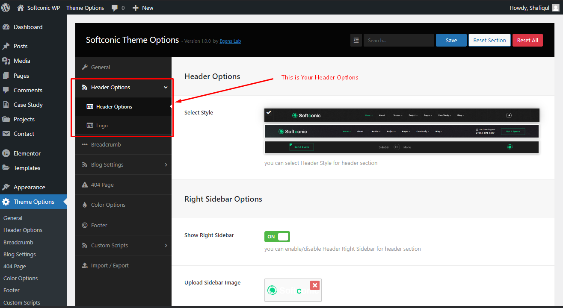Open the comments bubble icon in admin bar
Screen dimensions: 563x308
click(115, 8)
